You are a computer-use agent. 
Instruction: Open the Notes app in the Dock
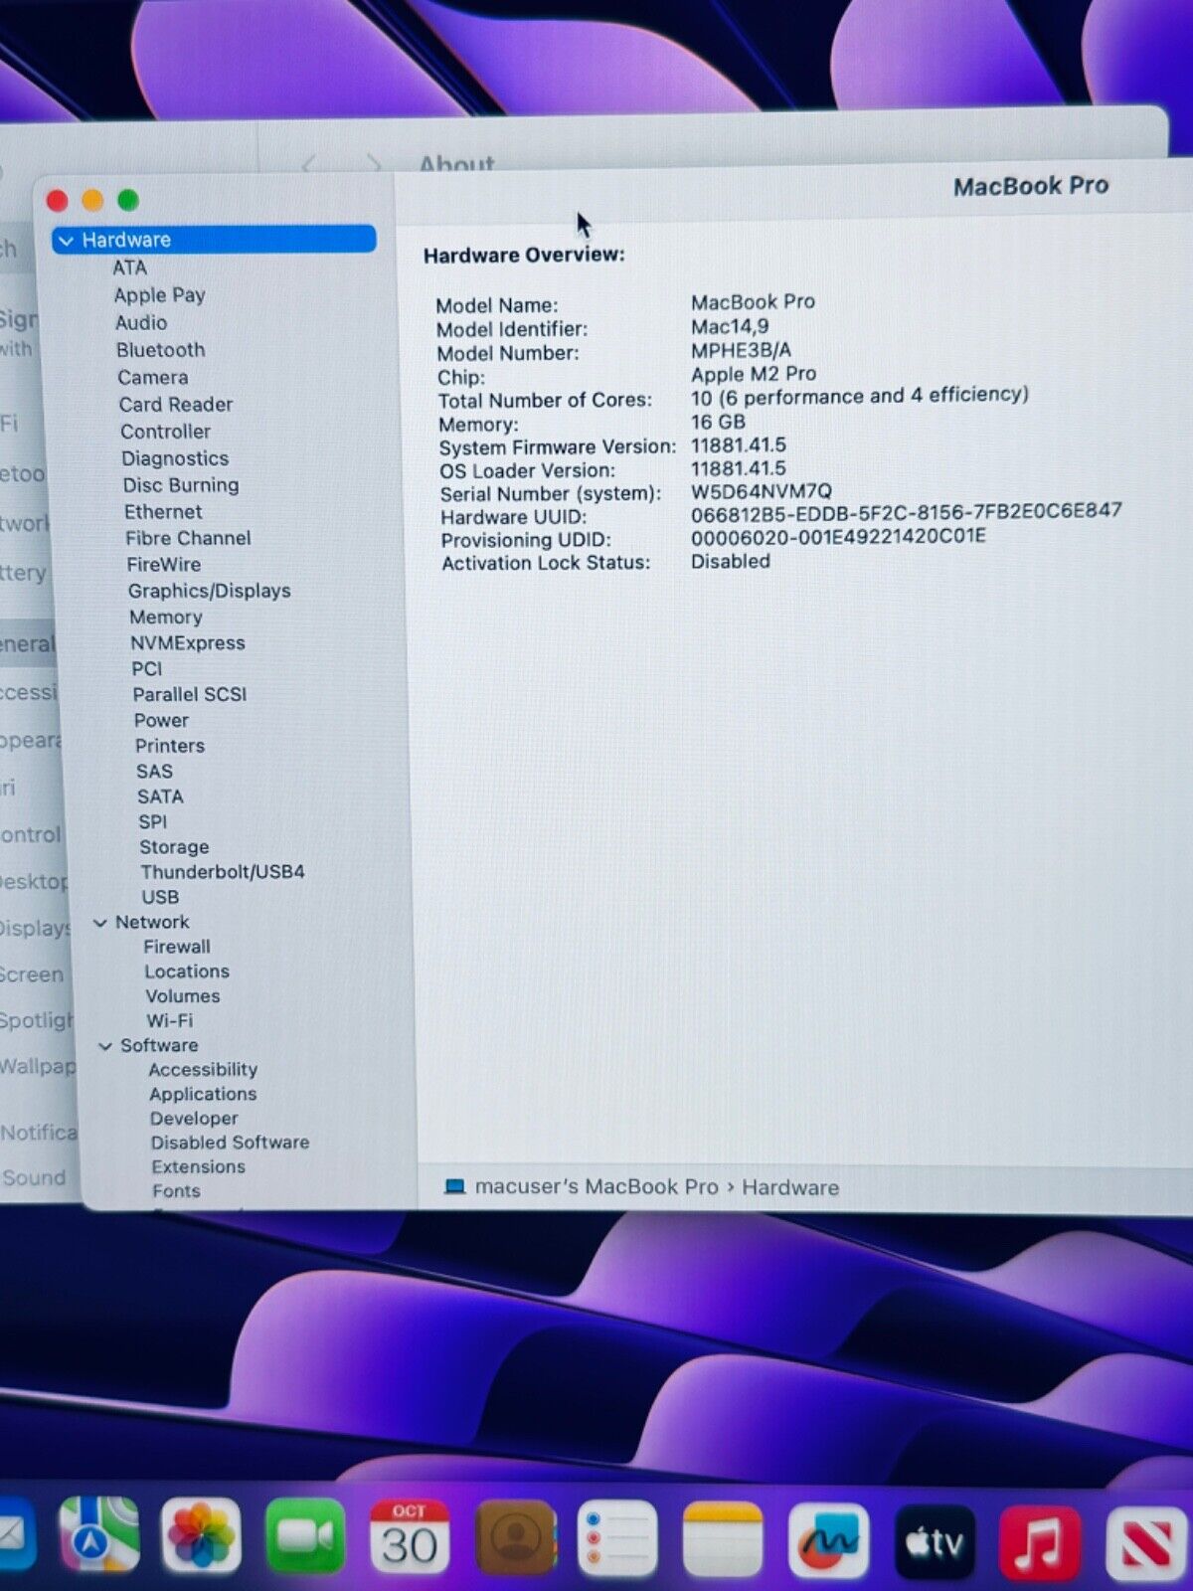point(723,1540)
